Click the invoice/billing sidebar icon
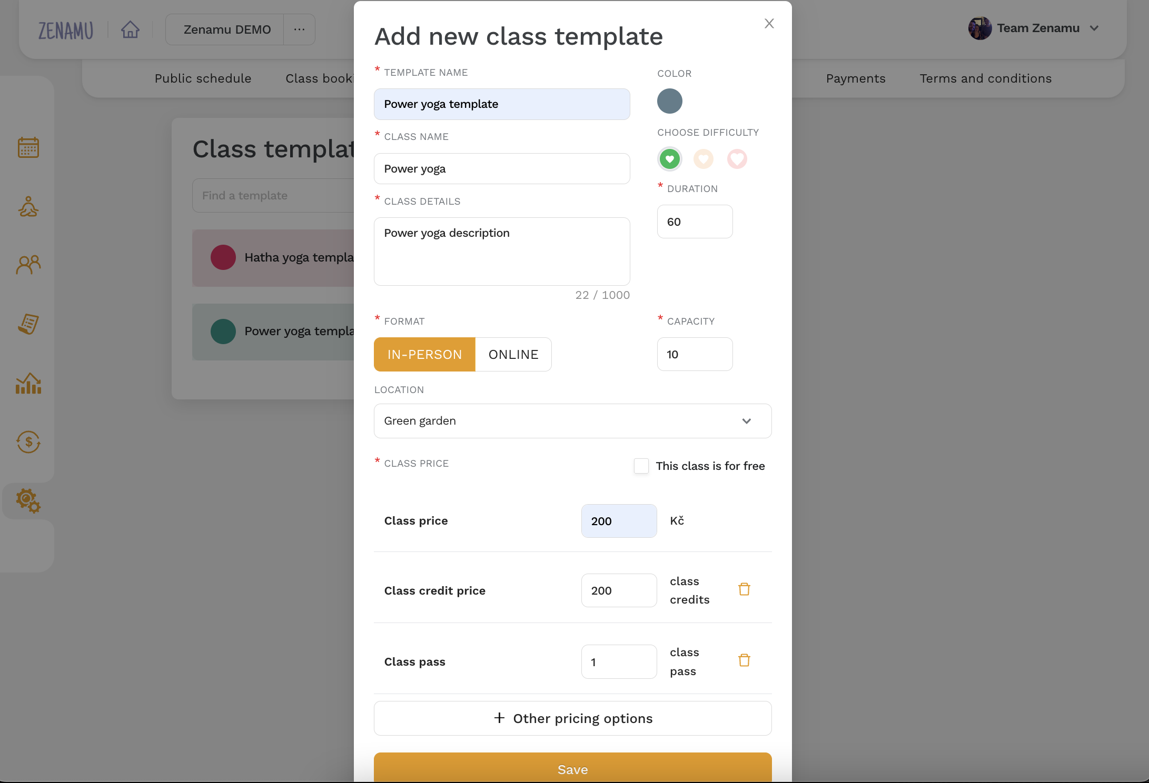The image size is (1149, 783). pyautogui.click(x=28, y=323)
